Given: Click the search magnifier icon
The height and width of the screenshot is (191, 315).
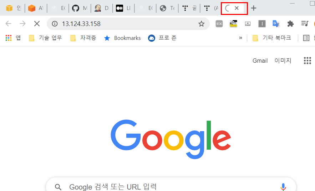Looking at the screenshot, I should [58, 187].
